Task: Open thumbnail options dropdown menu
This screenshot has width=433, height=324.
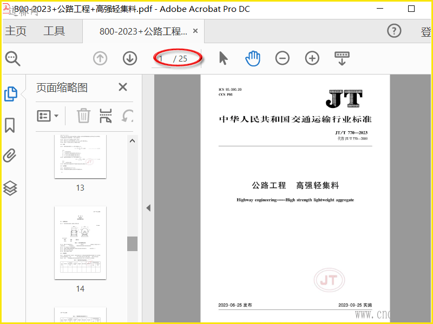Action: coord(48,116)
